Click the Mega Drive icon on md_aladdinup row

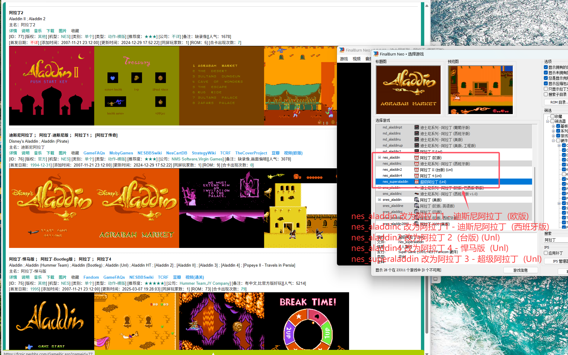tap(417, 146)
